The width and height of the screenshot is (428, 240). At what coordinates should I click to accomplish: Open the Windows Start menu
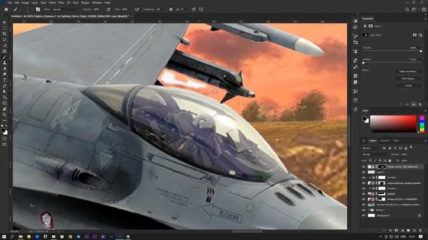(4, 237)
